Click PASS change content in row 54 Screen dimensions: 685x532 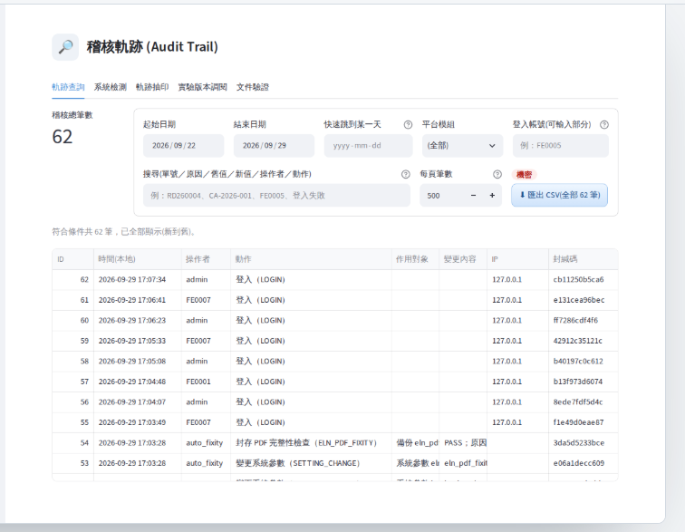[x=465, y=443]
